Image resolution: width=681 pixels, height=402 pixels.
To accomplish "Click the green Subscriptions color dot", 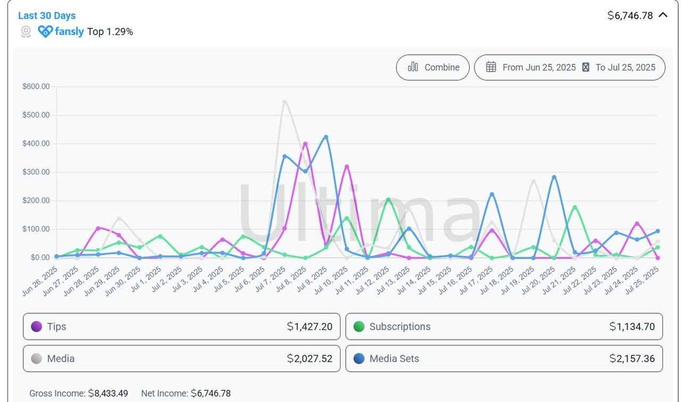I will [x=359, y=326].
